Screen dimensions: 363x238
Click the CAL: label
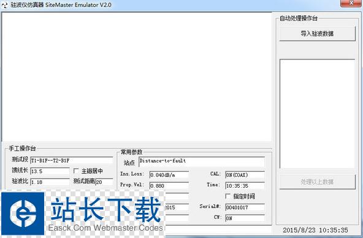pos(215,174)
